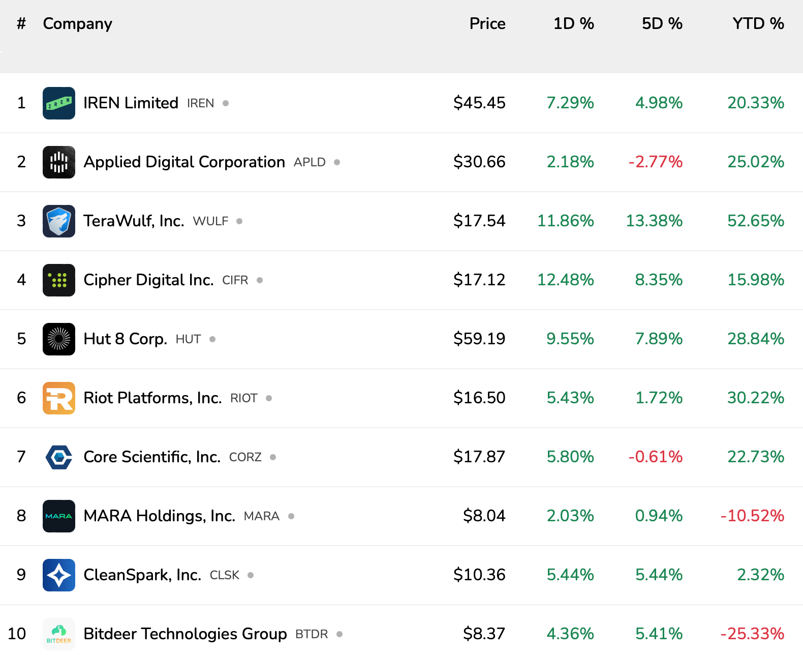Image resolution: width=803 pixels, height=655 pixels.
Task: Click the orange Riot Platforms logo
Action: click(x=58, y=398)
